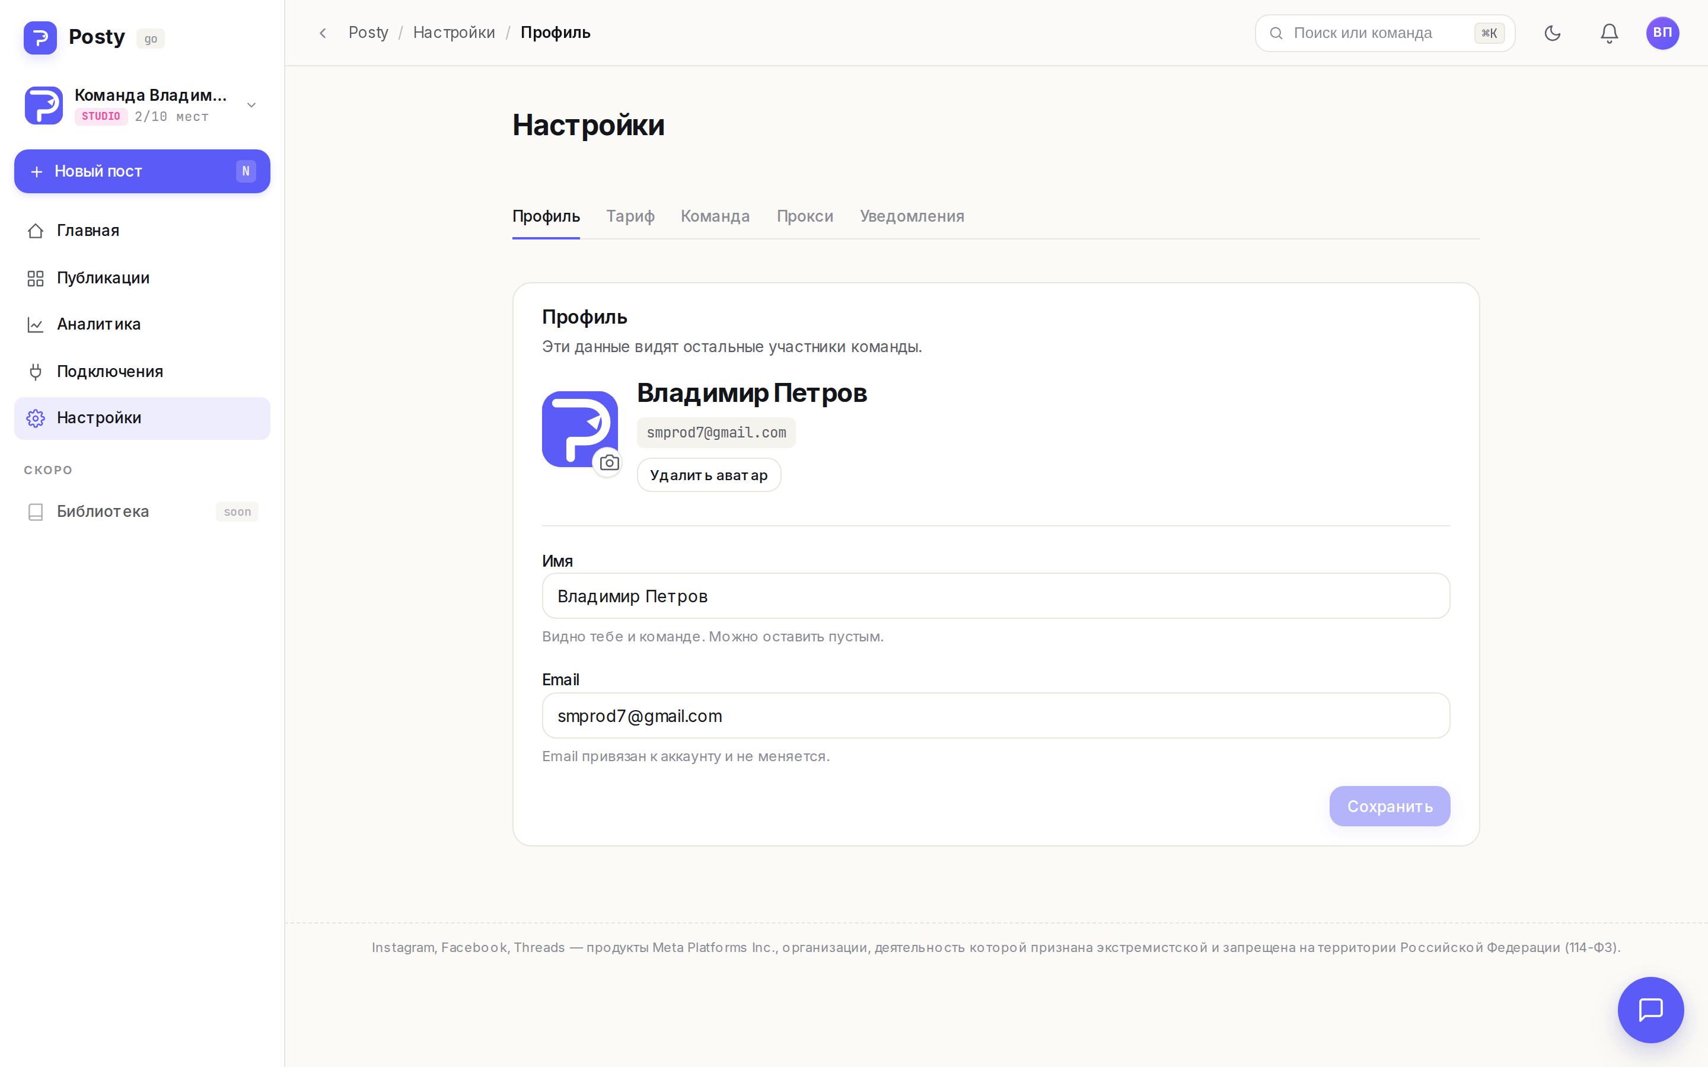The width and height of the screenshot is (1708, 1067).
Task: Click the Posty breadcrumb link
Action: 368,33
